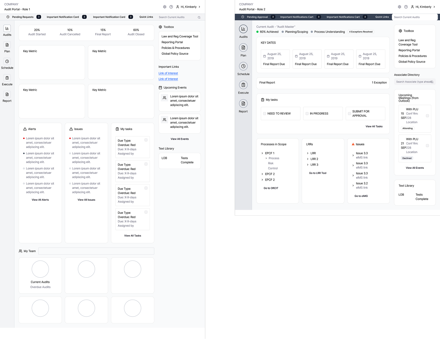Click settings gear in Role 2 header
440x339 pixels.
click(399, 7)
